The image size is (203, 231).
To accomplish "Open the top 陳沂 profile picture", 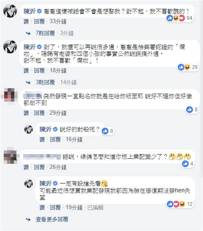I will click(x=10, y=11).
